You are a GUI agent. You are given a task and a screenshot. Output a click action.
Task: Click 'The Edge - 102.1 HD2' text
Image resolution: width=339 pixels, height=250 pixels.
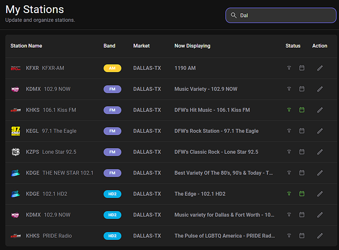point(200,194)
